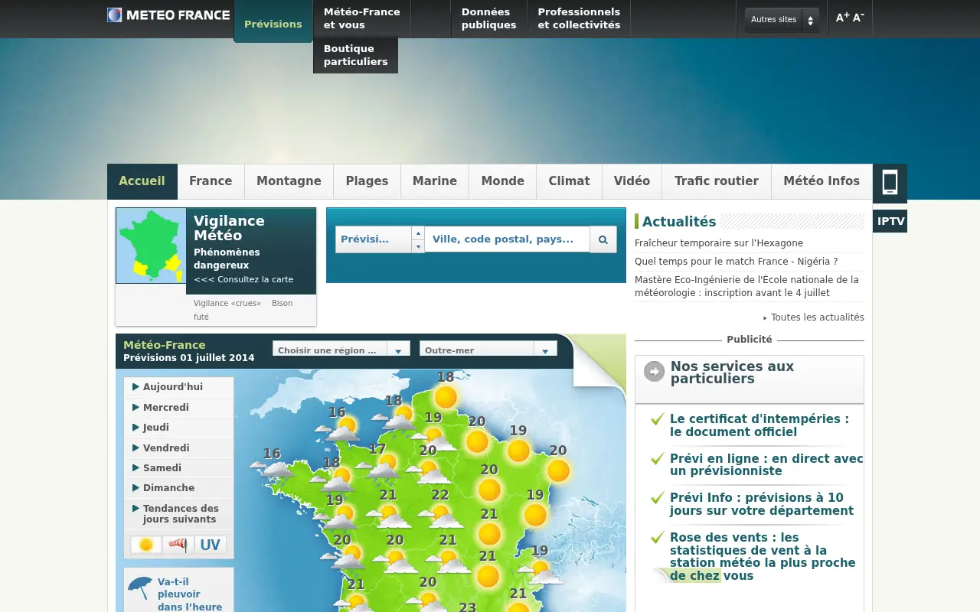Switch to the Vidéo tab
This screenshot has width=980, height=612.
[632, 181]
